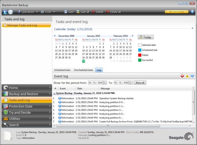Select the Create Full Backup Archive row
The width and height of the screenshot is (197, 145).
(122, 121)
